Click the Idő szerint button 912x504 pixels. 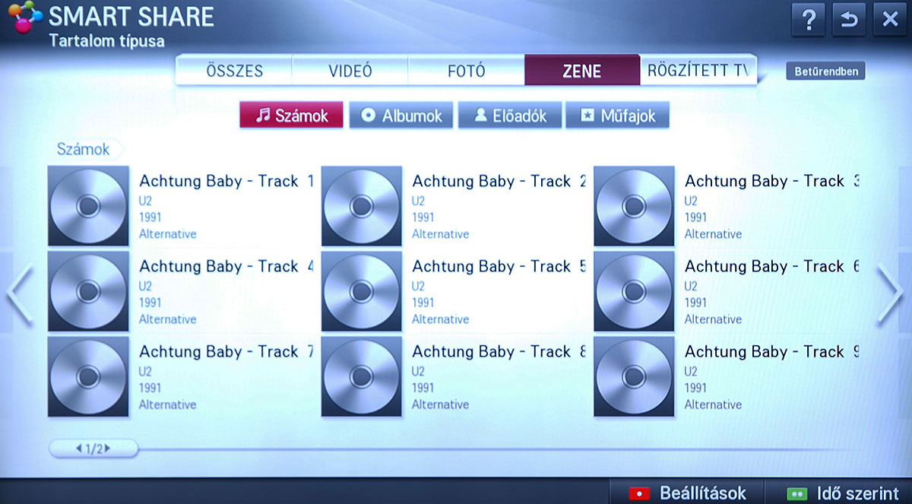point(843,493)
